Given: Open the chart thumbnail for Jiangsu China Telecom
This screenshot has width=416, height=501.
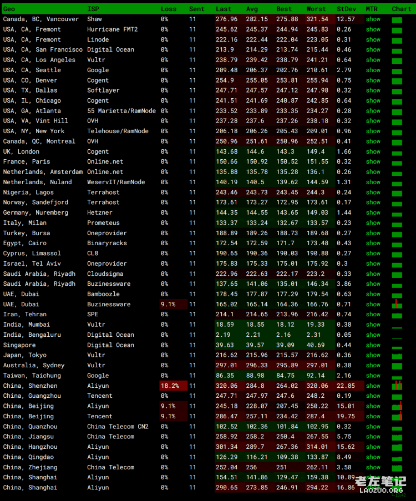Looking at the screenshot, I should click(397, 437).
